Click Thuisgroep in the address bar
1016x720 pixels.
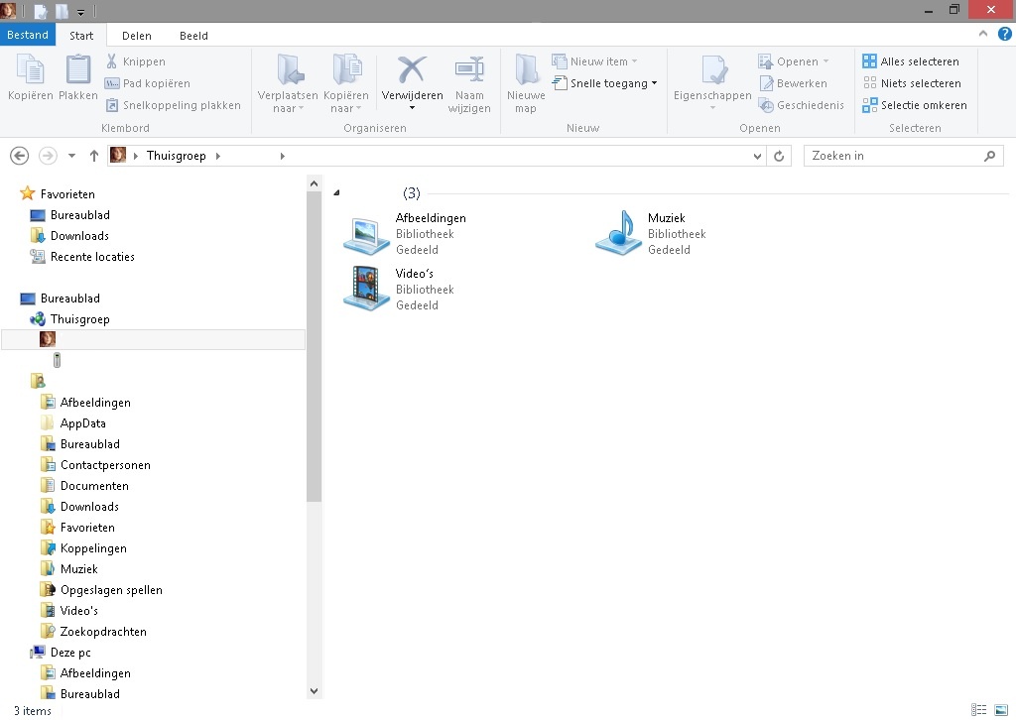point(177,156)
